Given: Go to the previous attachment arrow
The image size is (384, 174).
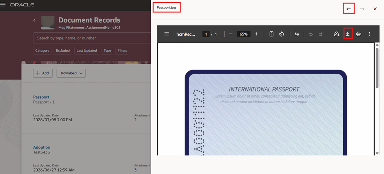Looking at the screenshot, I should (x=348, y=9).
